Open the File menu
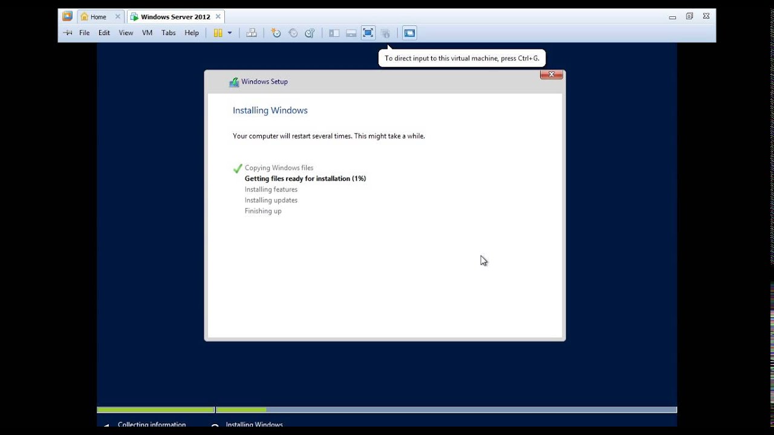Image resolution: width=774 pixels, height=435 pixels. click(x=84, y=33)
